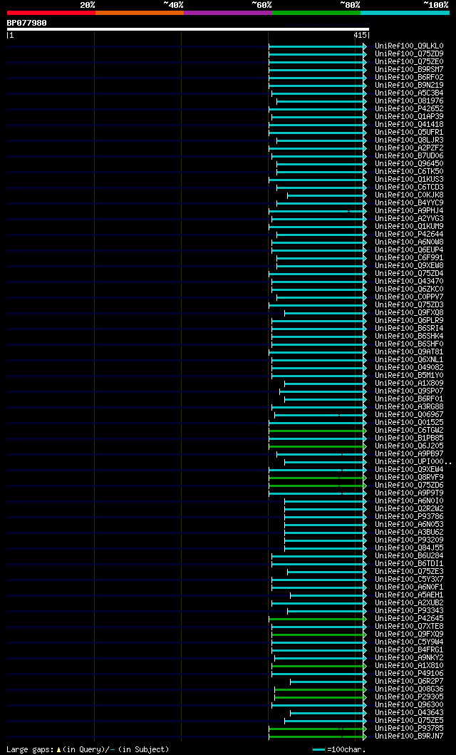Select hit UniRef100_A1X810
This screenshot has height=755, width=456.
(x=410, y=666)
